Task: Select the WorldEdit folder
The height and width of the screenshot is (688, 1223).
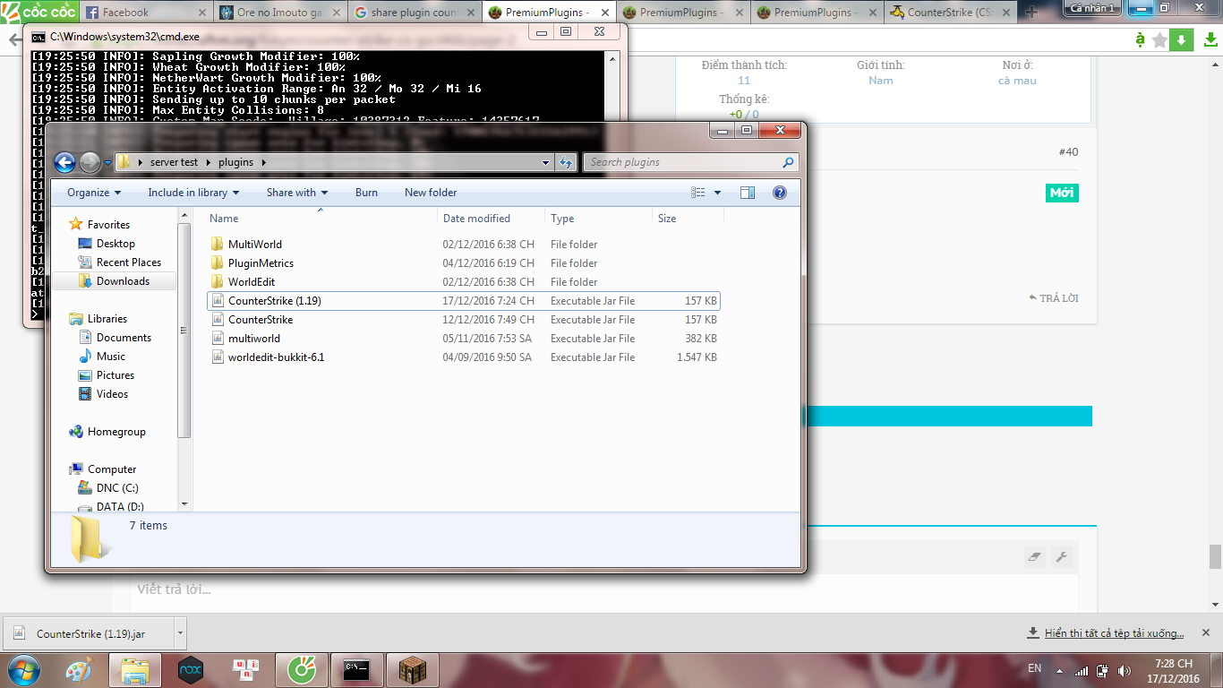Action: 252,282
